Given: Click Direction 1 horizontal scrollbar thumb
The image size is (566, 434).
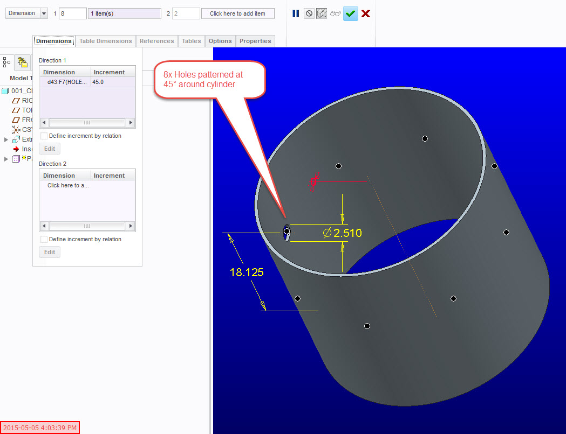Looking at the screenshot, I should pyautogui.click(x=87, y=122).
